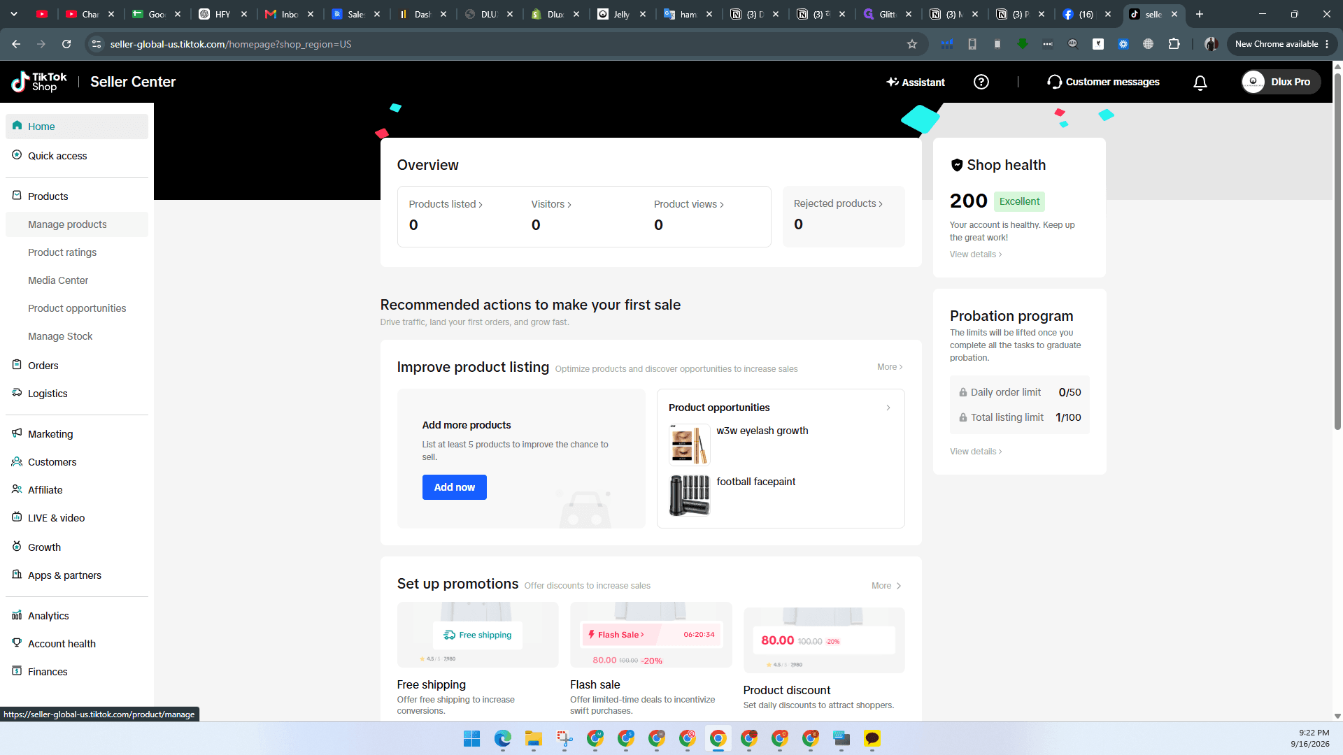The image size is (1343, 755).
Task: Open Growth in the sidebar
Action: coord(77,547)
